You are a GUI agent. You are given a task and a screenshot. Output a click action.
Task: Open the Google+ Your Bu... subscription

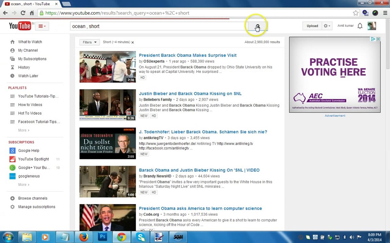click(x=34, y=168)
